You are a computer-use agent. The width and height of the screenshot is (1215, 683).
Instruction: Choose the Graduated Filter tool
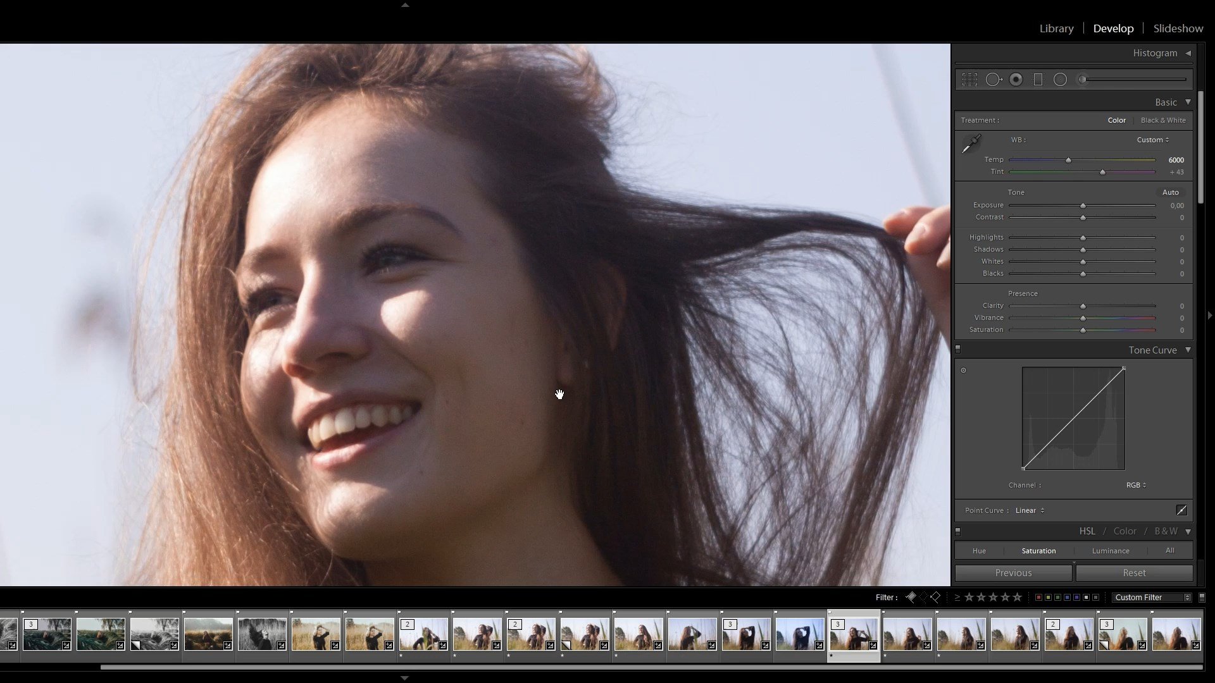tap(1038, 80)
